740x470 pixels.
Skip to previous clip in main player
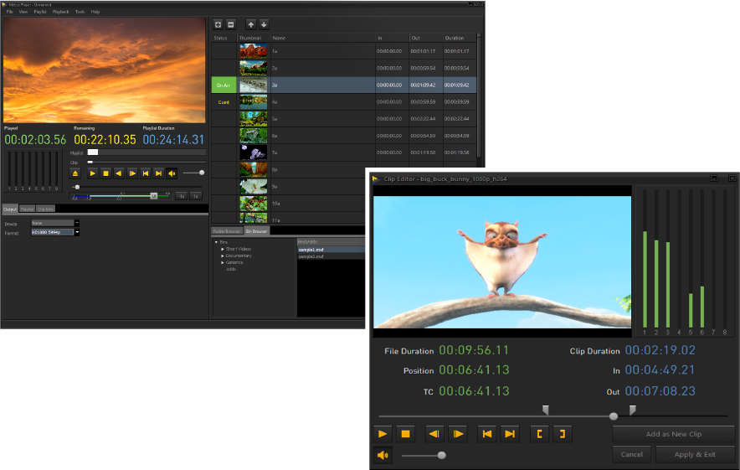[146, 173]
